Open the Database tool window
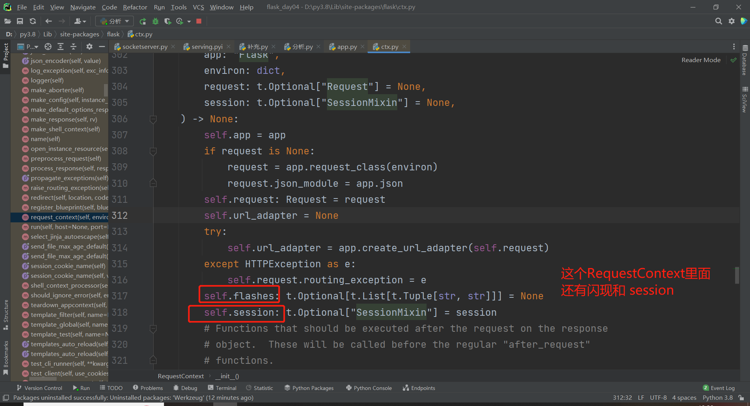Viewport: 750px width, 406px height. coord(745,60)
